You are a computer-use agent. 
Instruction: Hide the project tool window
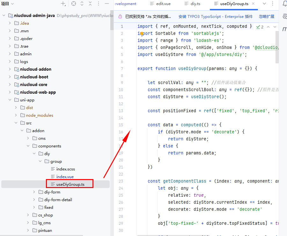click(107, 4)
